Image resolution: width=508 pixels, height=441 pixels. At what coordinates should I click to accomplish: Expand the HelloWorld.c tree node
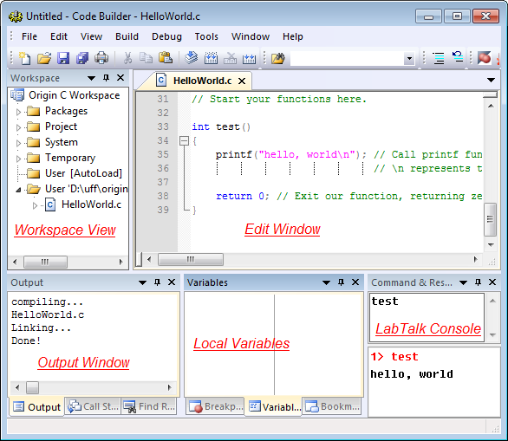[x=35, y=205]
